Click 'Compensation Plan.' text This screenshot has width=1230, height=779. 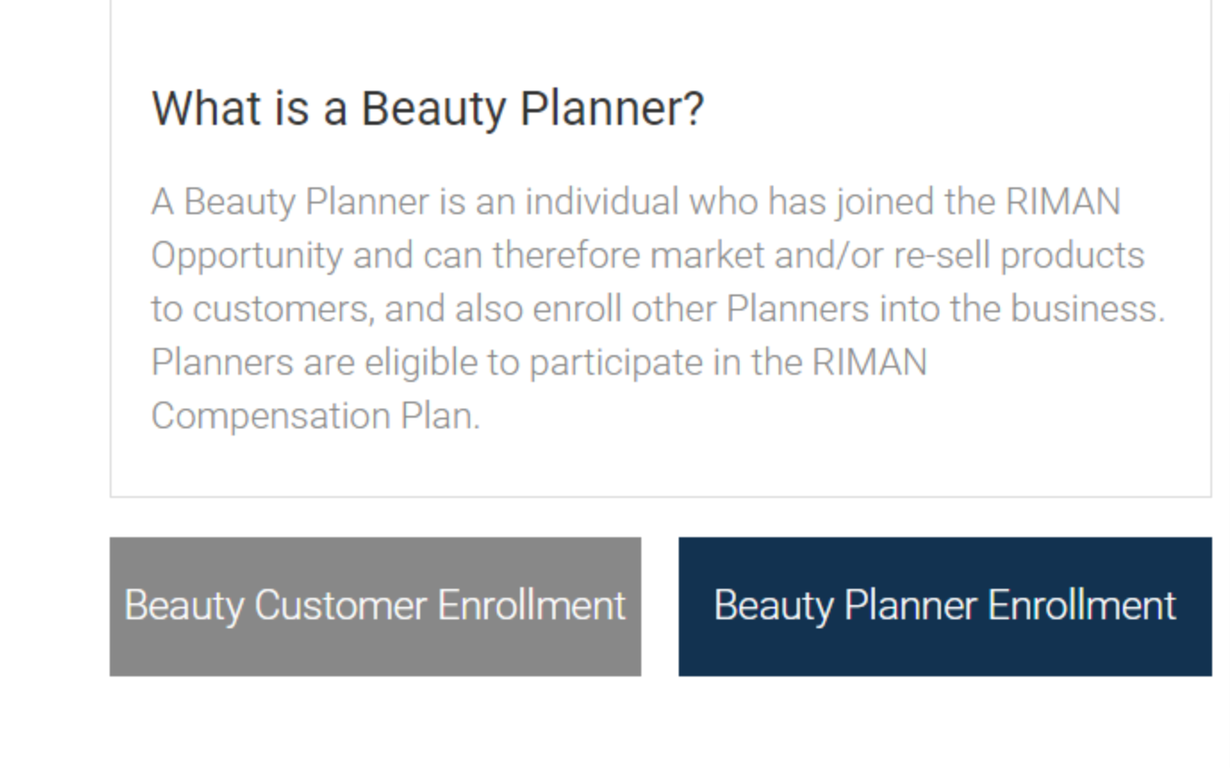pyautogui.click(x=316, y=416)
